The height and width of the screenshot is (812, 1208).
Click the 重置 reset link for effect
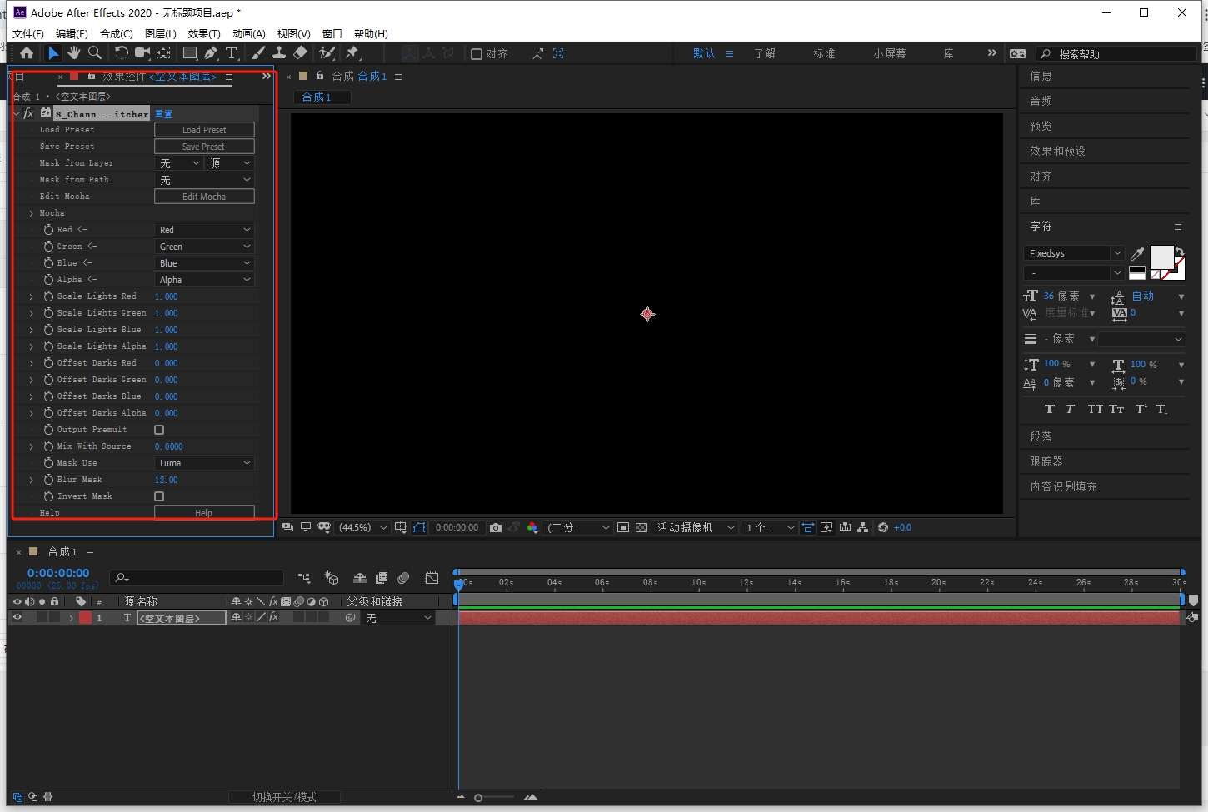[x=163, y=114]
